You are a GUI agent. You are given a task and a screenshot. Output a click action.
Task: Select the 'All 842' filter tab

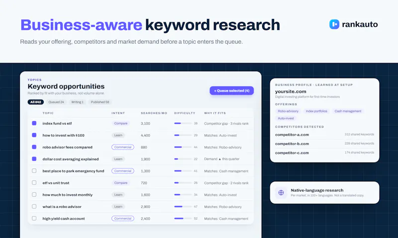35,102
